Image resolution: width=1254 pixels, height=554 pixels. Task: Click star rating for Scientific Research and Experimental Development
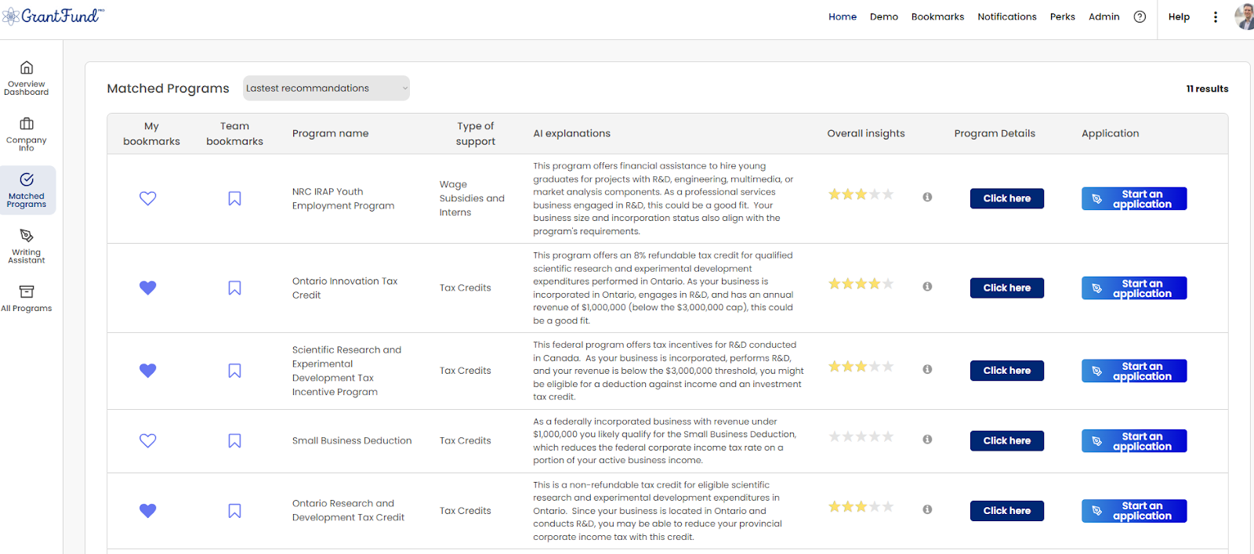[861, 366]
